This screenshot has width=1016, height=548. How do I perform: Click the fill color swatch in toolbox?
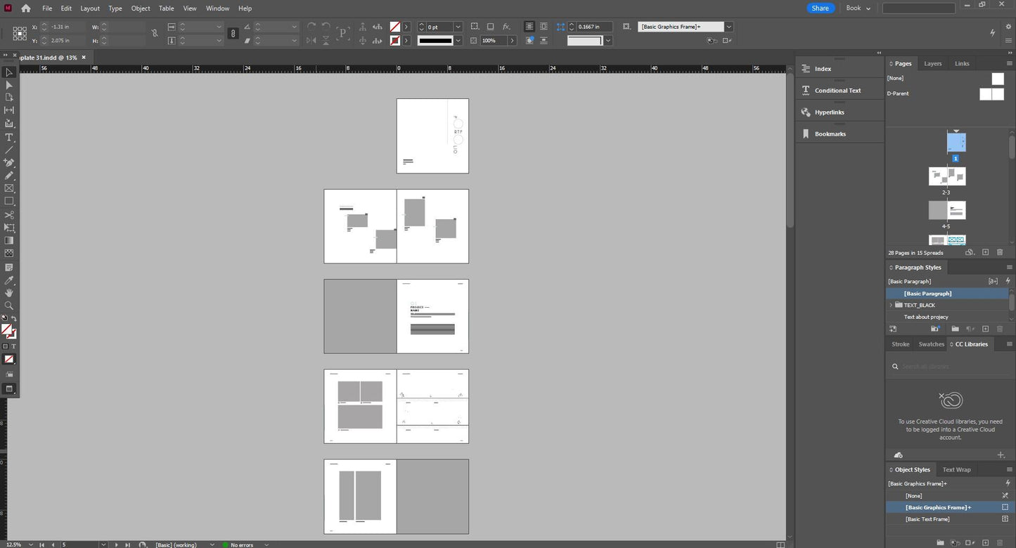pyautogui.click(x=6, y=329)
